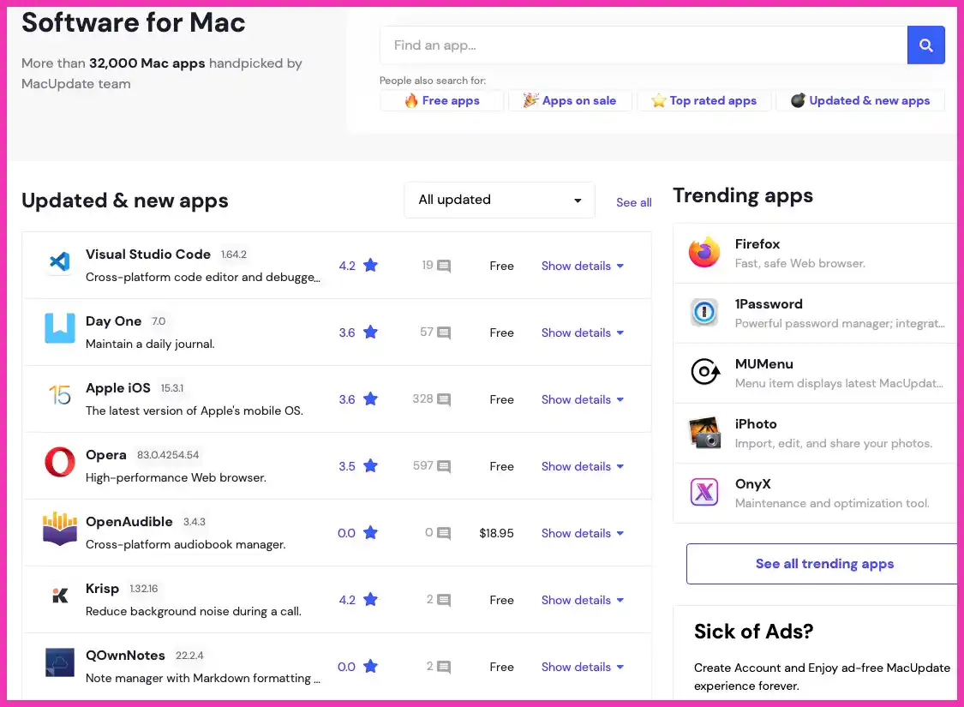Screen dimensions: 964x707
Task: Expand Show details for QOwnNotes
Action: (582, 667)
